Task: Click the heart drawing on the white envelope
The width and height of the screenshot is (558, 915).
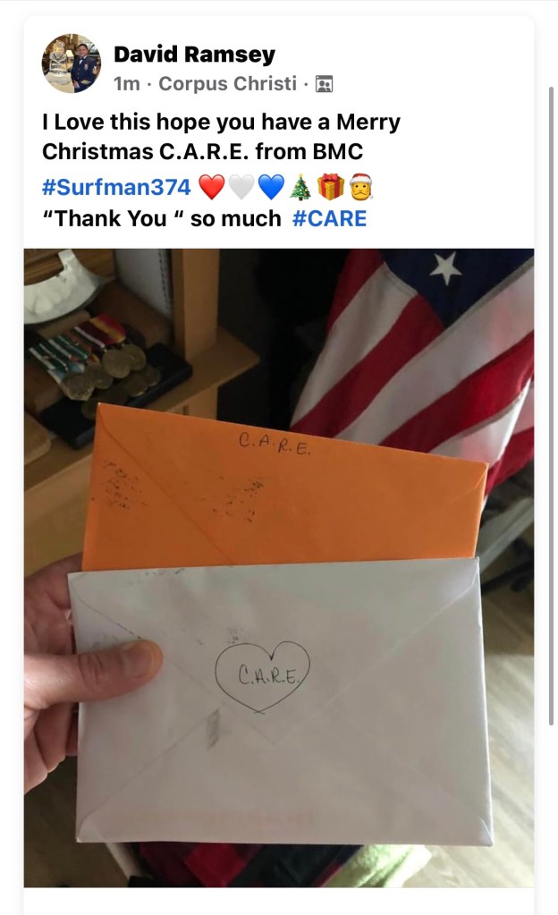Action: [262, 677]
